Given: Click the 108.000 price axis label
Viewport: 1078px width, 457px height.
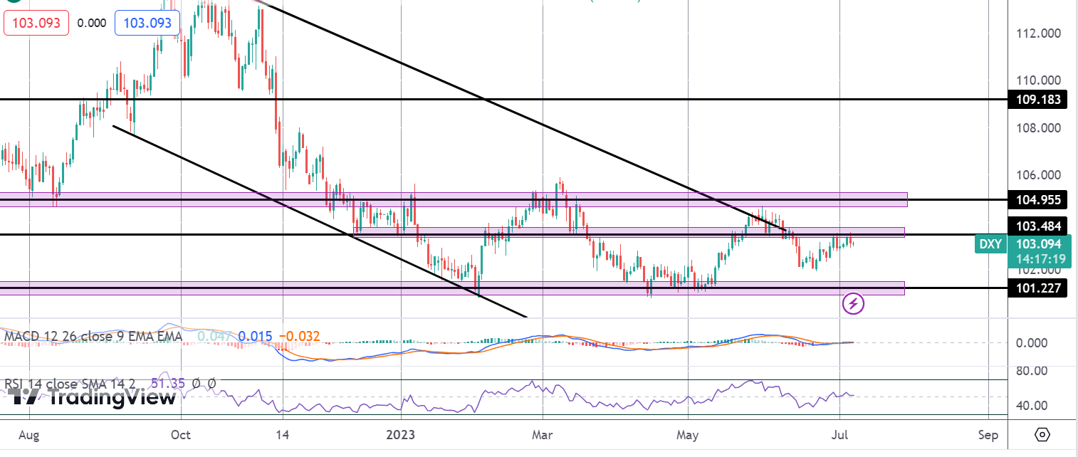Looking at the screenshot, I should coord(1040,128).
